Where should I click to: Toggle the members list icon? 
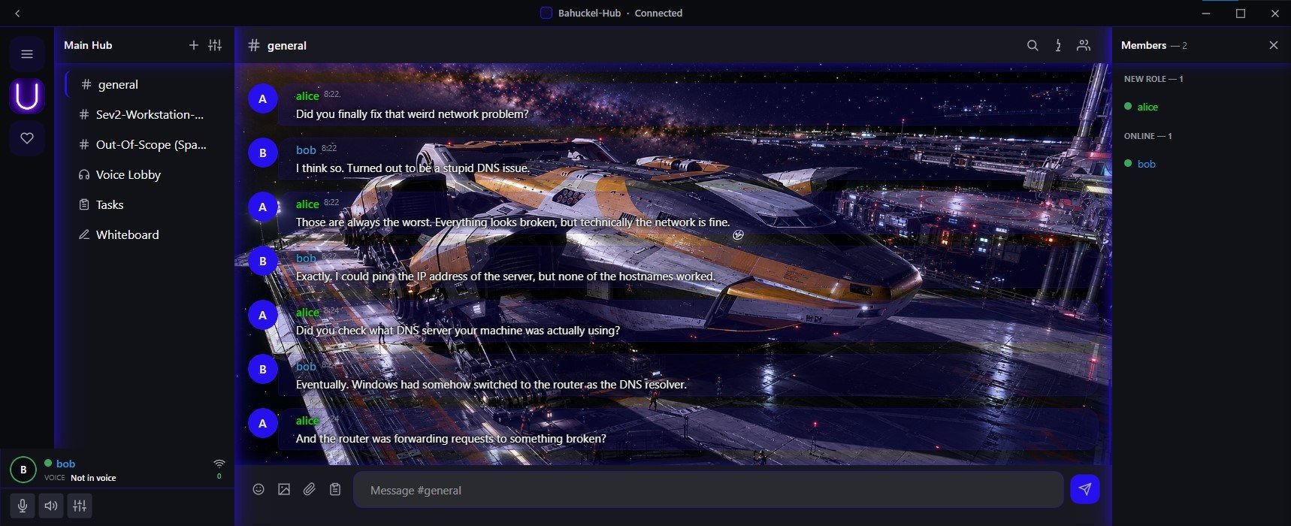[1084, 45]
